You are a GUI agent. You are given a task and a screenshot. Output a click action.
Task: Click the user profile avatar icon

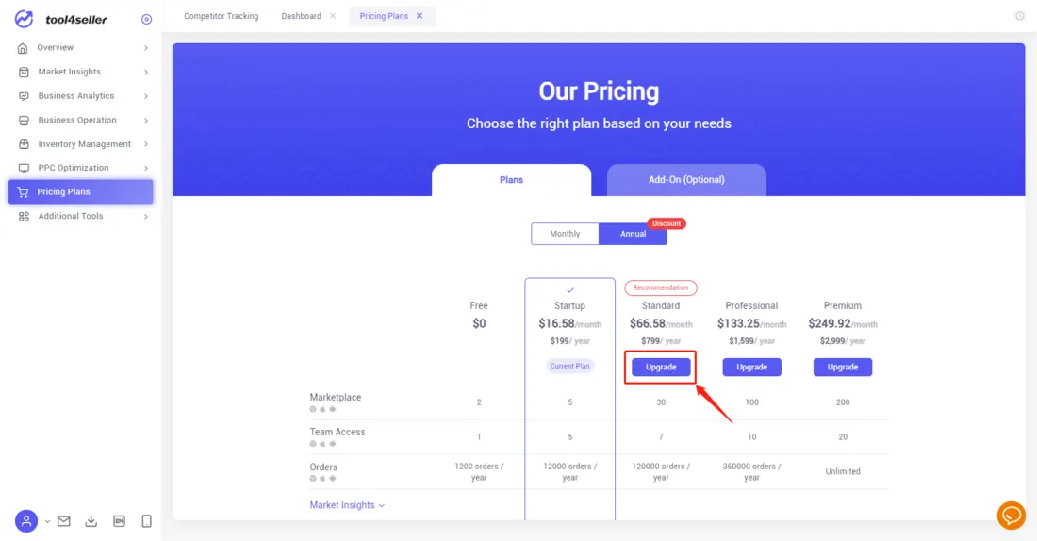(x=26, y=520)
